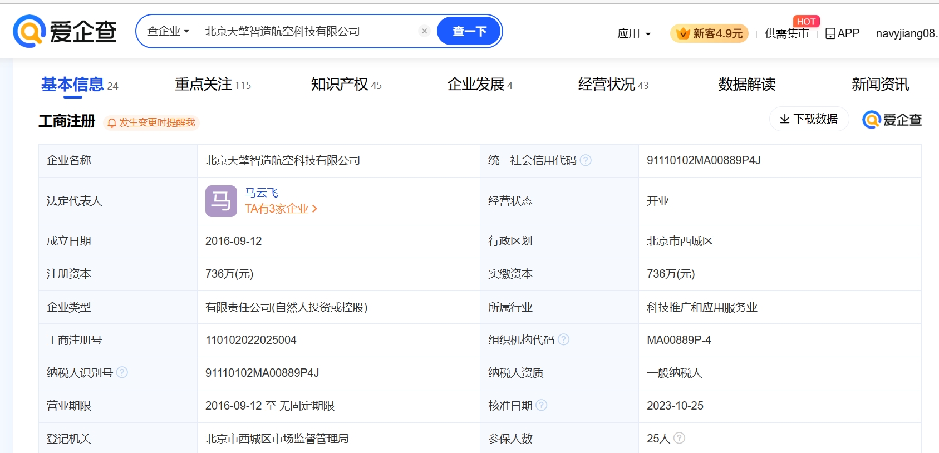This screenshot has height=453, width=939.
Task: Switch to the 数据解读 tab
Action: [x=747, y=85]
